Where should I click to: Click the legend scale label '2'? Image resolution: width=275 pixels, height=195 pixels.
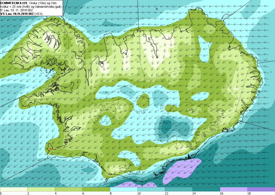click(28, 193)
